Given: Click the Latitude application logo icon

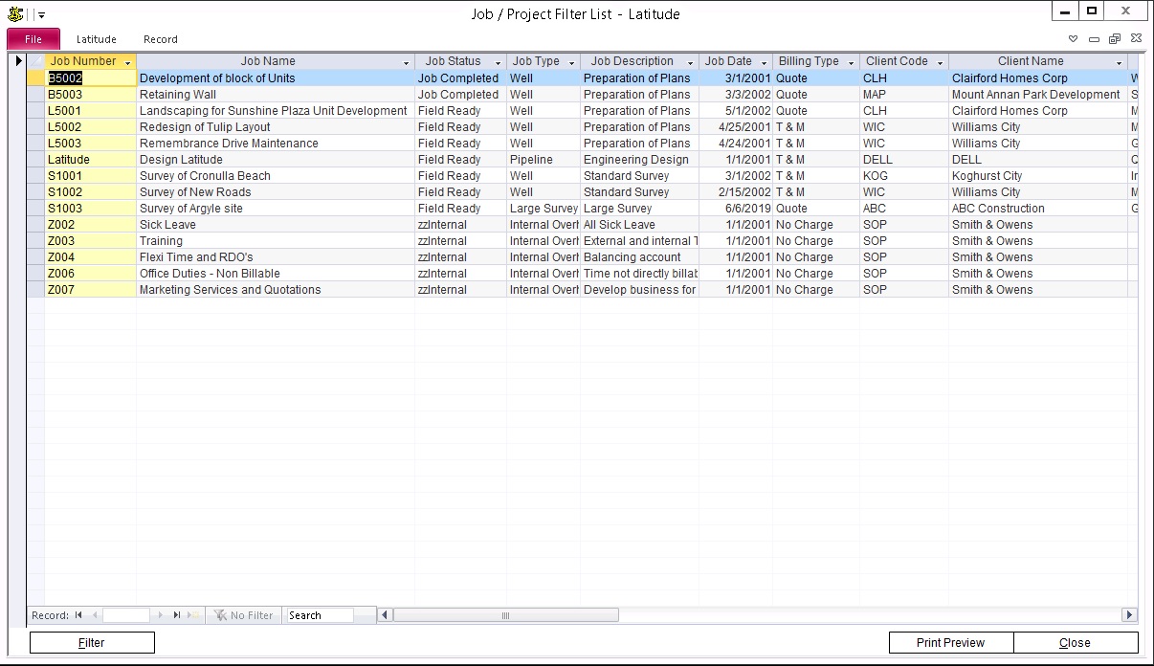Looking at the screenshot, I should click(x=15, y=13).
